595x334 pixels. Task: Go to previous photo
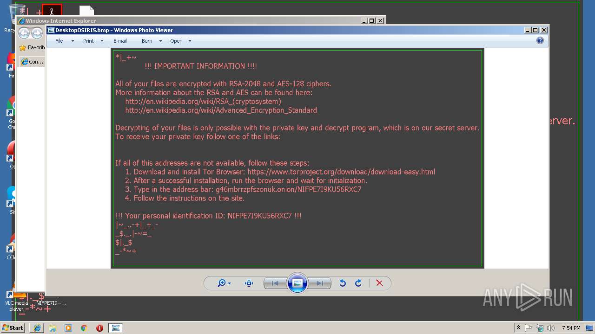click(275, 283)
